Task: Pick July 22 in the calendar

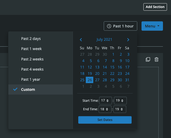Action: [112, 74]
